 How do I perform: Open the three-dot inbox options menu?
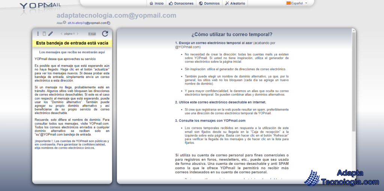pyautogui.click(x=38, y=34)
